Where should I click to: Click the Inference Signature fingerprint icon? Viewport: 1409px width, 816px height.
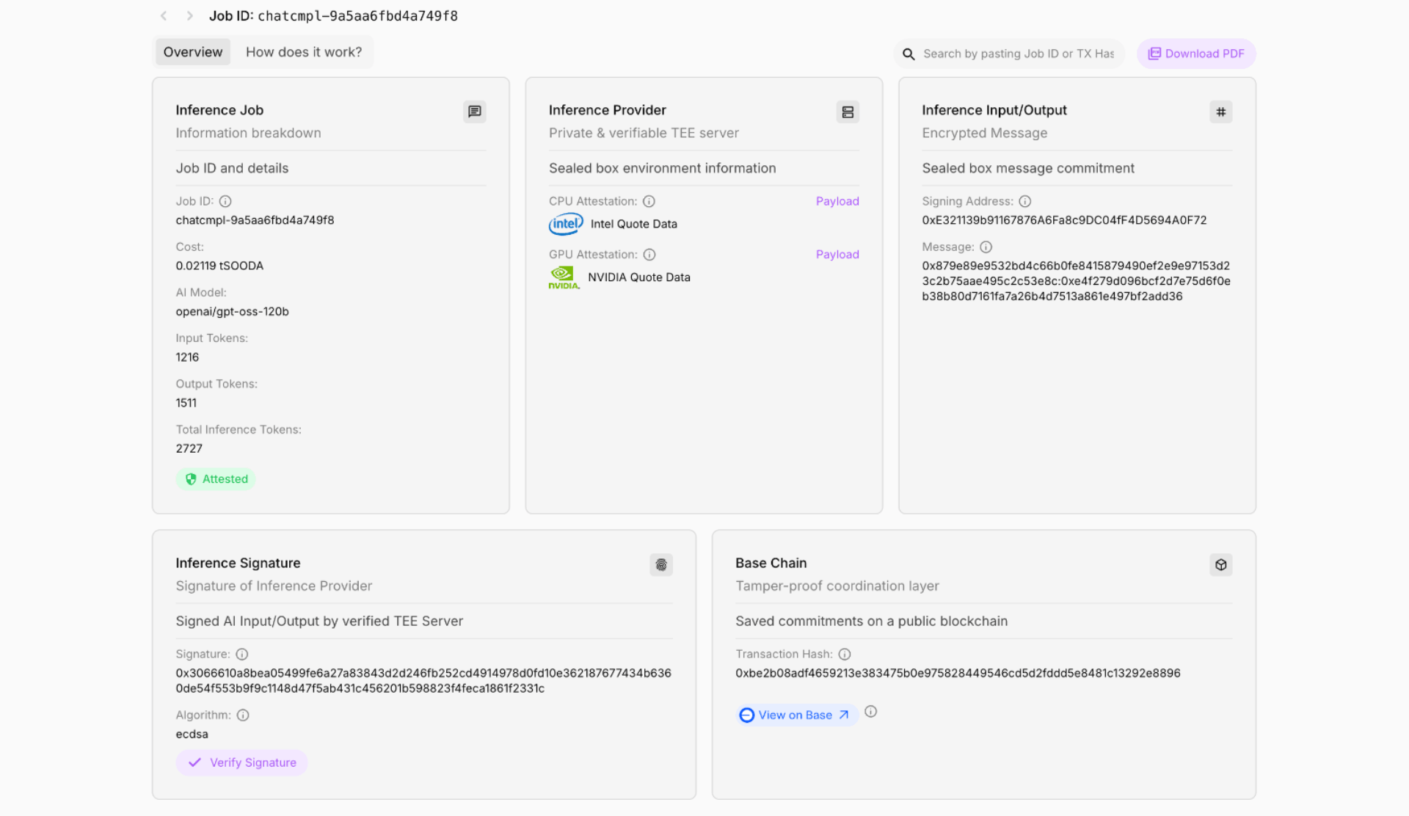click(661, 564)
